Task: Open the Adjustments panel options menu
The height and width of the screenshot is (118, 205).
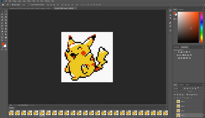Action: (x=203, y=47)
